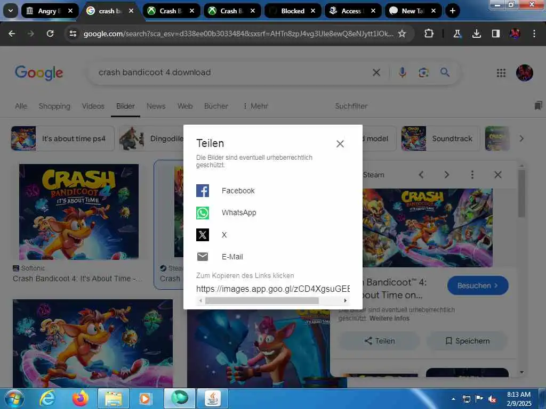Image resolution: width=546 pixels, height=409 pixels.
Task: Select It's about time ps4 chip
Action: tap(63, 138)
